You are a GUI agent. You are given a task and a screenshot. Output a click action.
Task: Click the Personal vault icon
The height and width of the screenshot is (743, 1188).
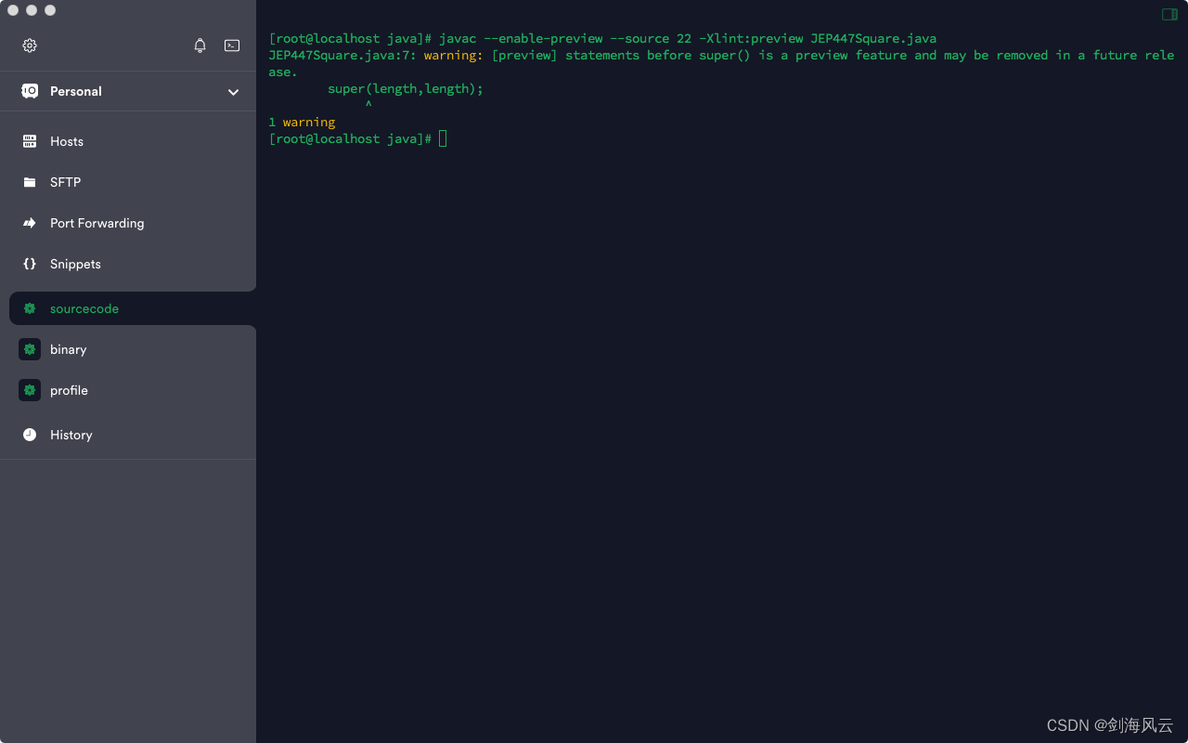(x=28, y=91)
